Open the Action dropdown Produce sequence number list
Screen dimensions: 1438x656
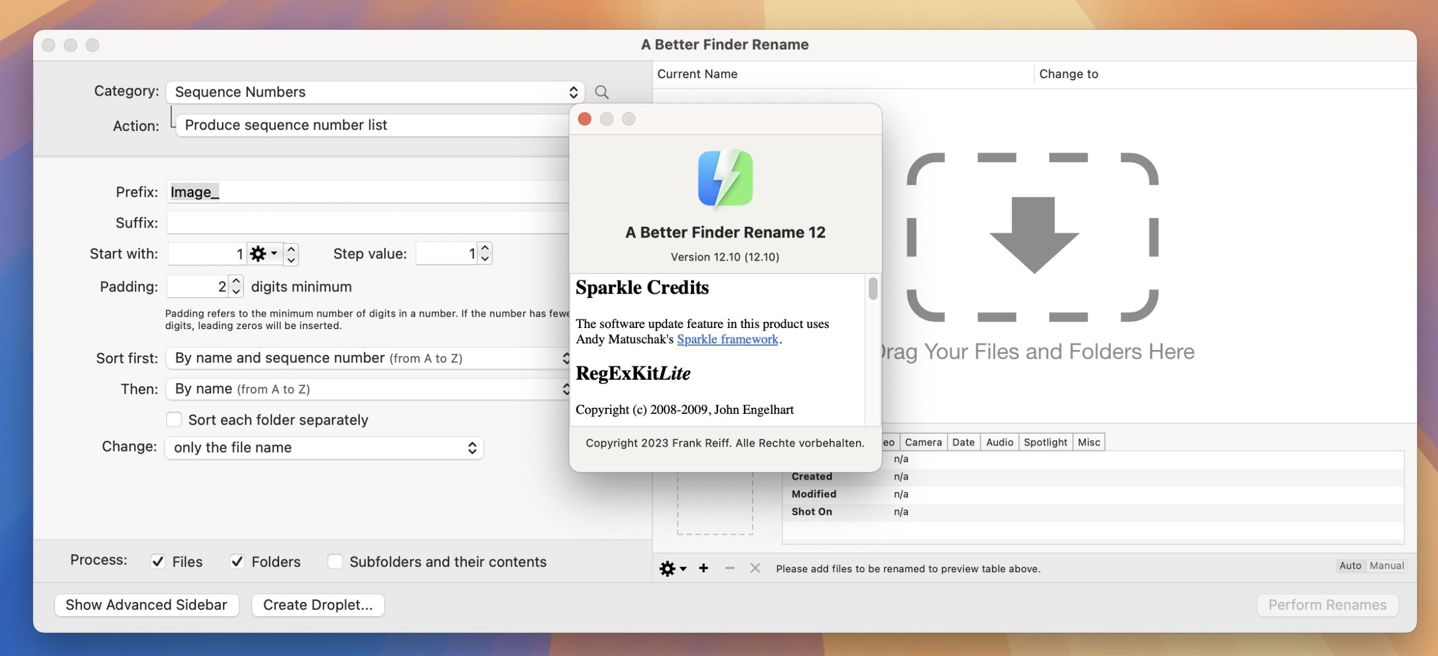[373, 125]
